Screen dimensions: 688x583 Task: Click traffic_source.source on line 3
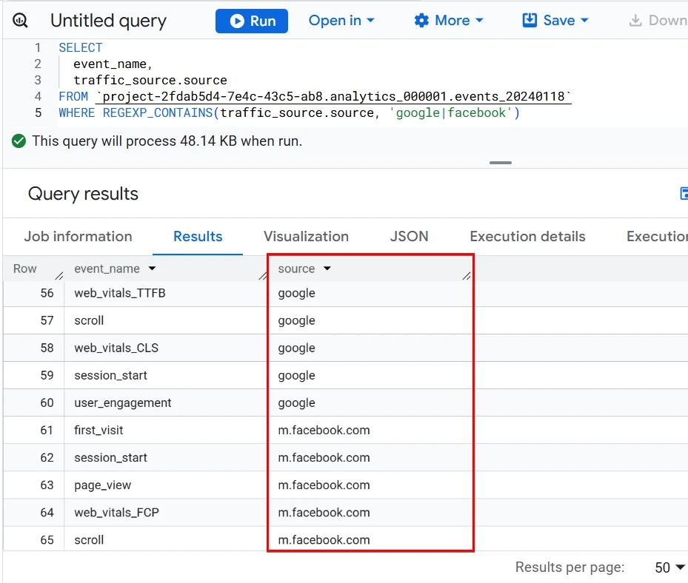coord(150,80)
